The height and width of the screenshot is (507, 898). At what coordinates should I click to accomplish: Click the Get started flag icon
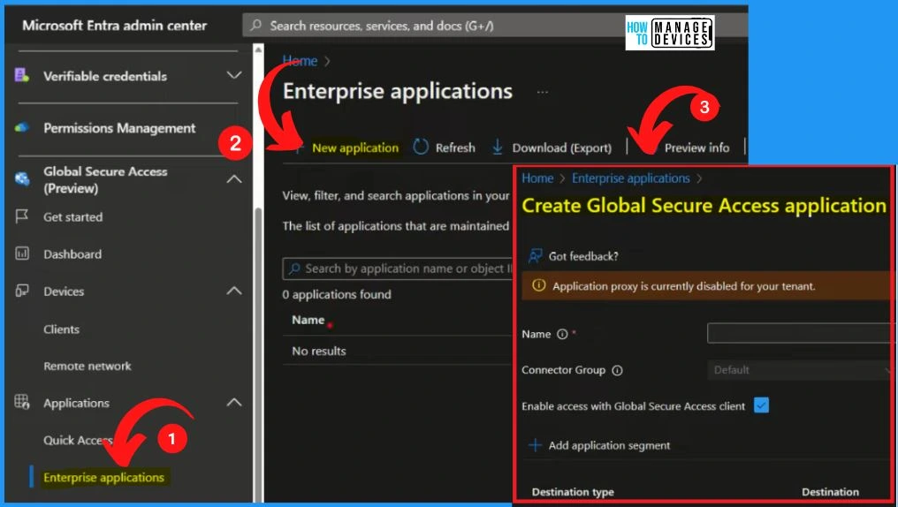22,216
